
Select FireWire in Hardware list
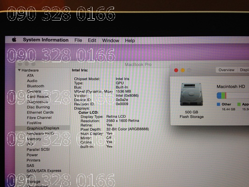click(34, 123)
